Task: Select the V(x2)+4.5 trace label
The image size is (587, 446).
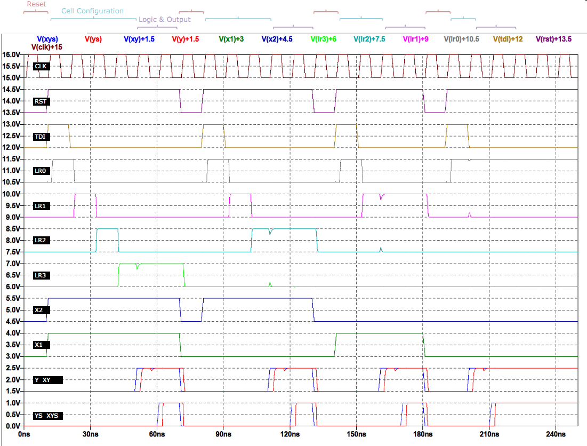Action: click(277, 39)
